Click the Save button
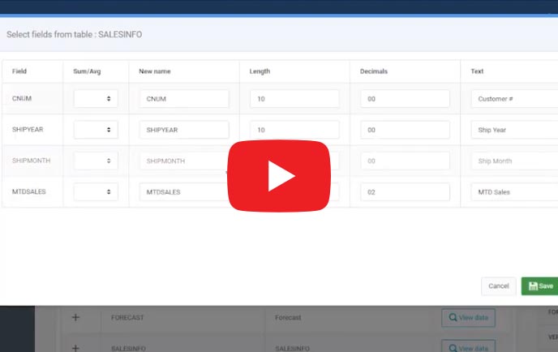 540,286
